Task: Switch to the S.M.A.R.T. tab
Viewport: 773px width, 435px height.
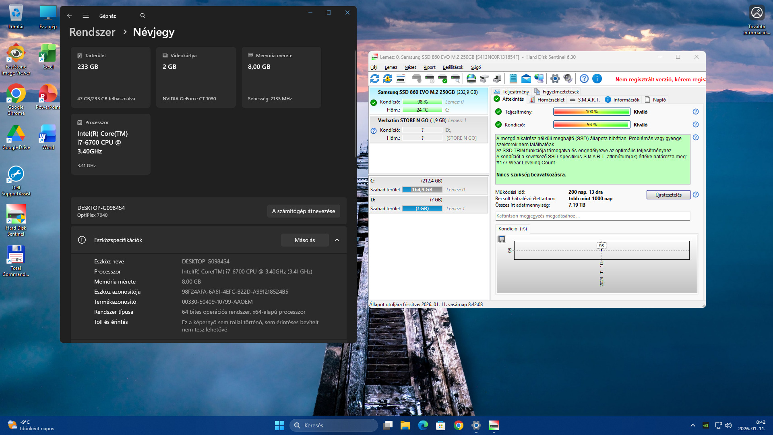Action: [x=585, y=100]
